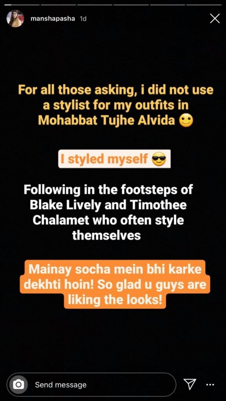Tap the 1d timestamp beside username
This screenshot has height=401, width=226.
(83, 19)
